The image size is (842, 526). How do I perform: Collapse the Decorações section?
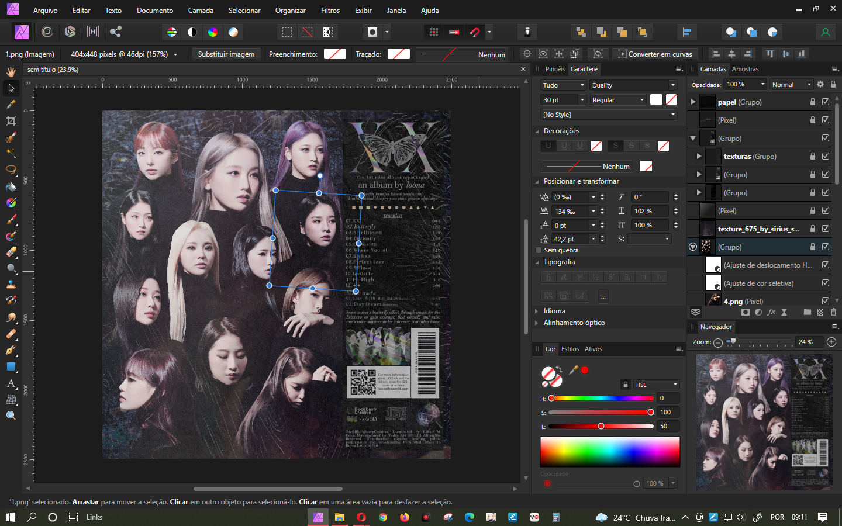(x=537, y=131)
